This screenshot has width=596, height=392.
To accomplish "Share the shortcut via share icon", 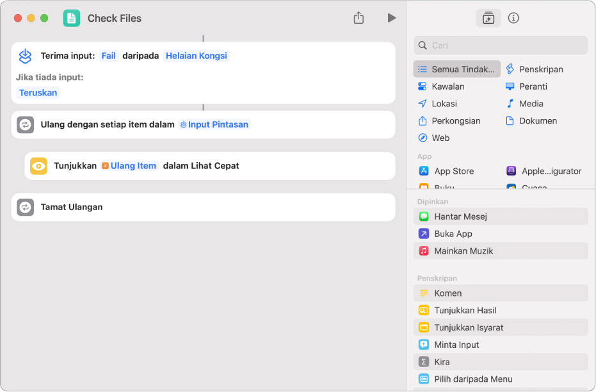I will click(358, 17).
